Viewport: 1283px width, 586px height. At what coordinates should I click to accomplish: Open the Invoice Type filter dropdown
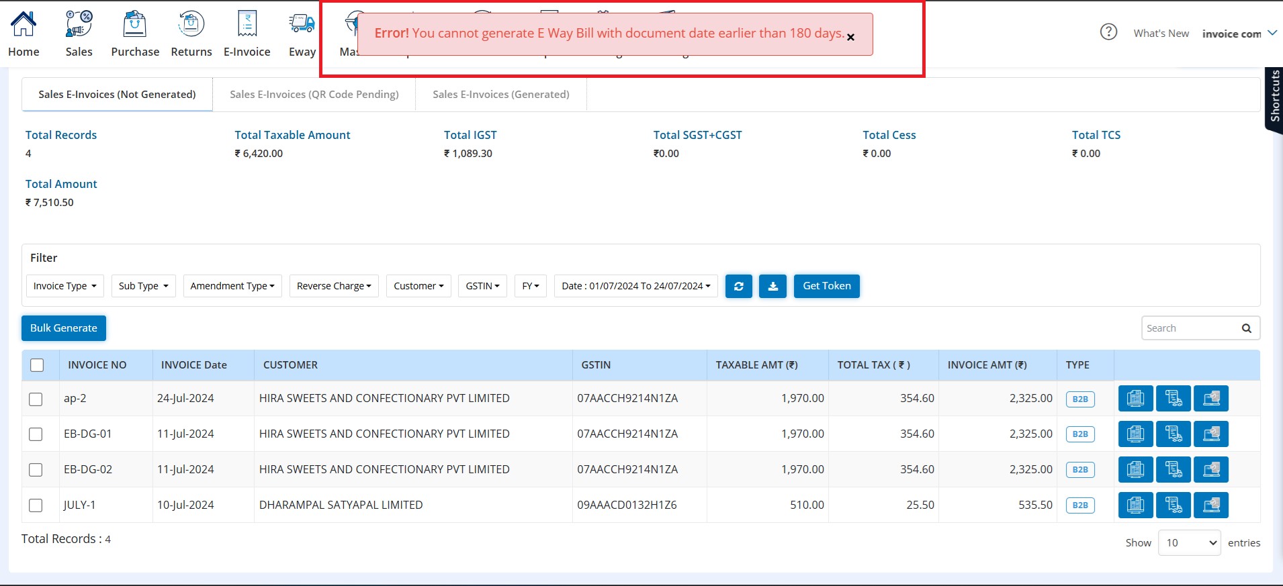pyautogui.click(x=65, y=286)
